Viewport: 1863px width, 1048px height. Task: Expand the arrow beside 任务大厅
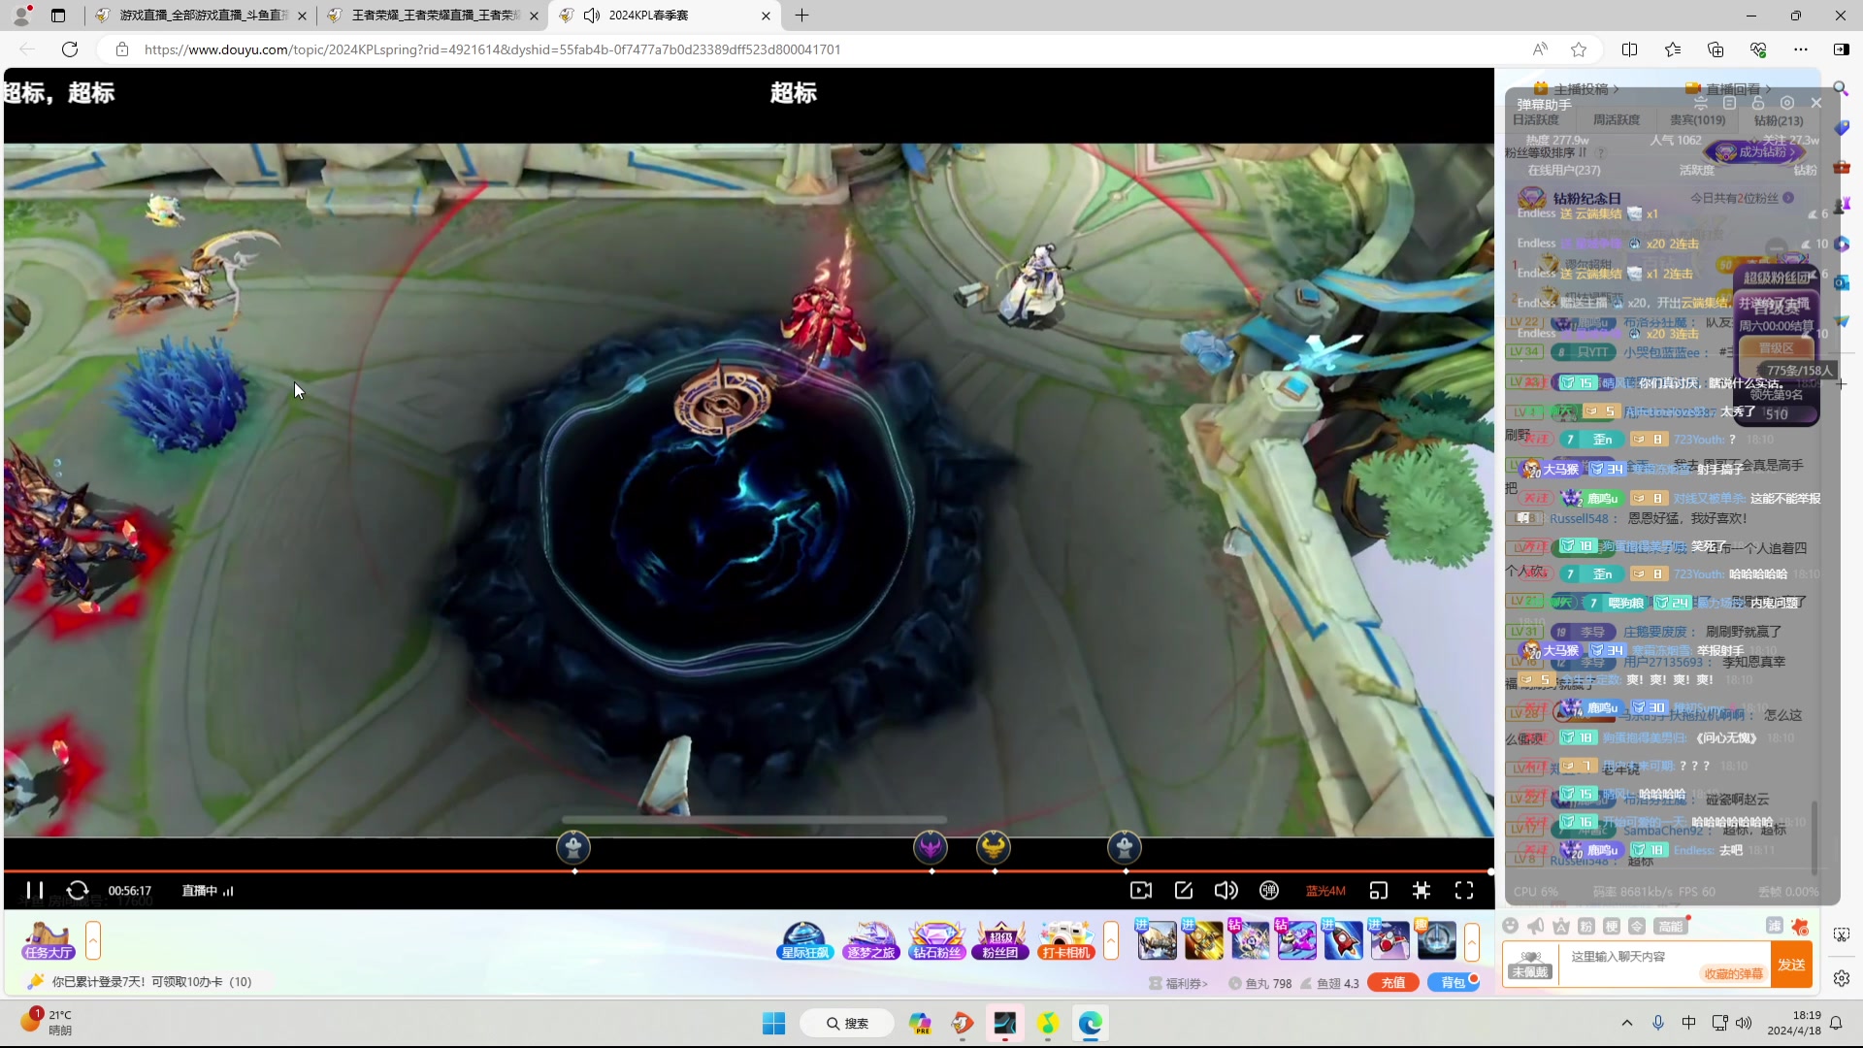pyautogui.click(x=93, y=940)
